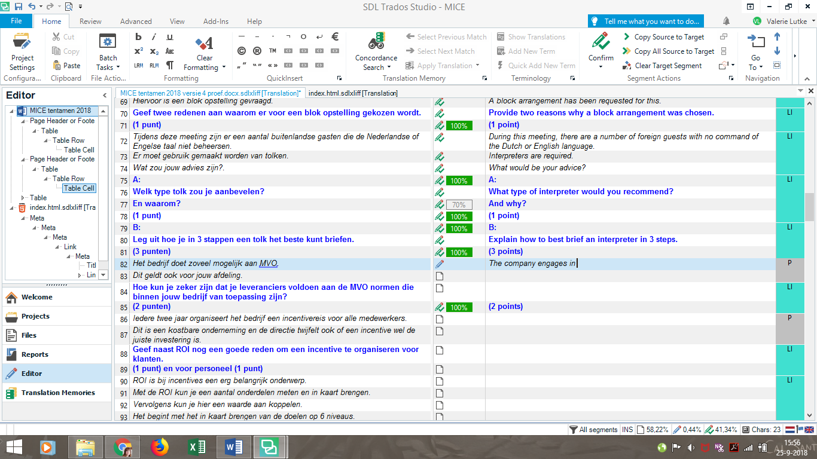Screen dimensions: 817x459
Task: Expand Batch Tasks dropdown arrow
Action: coord(118,68)
